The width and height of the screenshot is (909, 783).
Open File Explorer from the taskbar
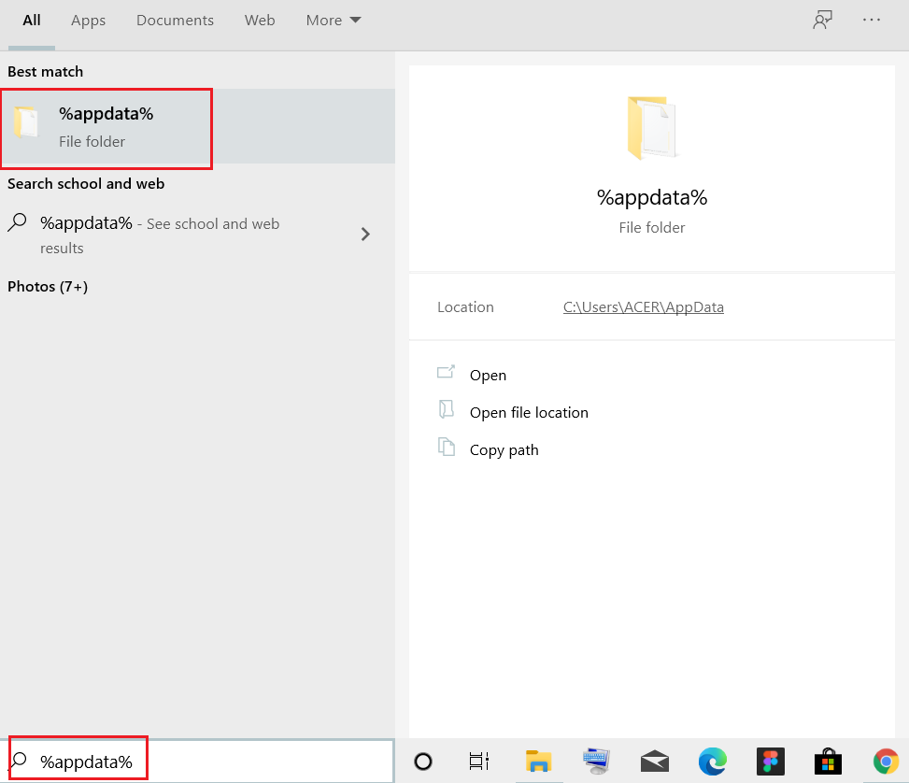pyautogui.click(x=538, y=762)
